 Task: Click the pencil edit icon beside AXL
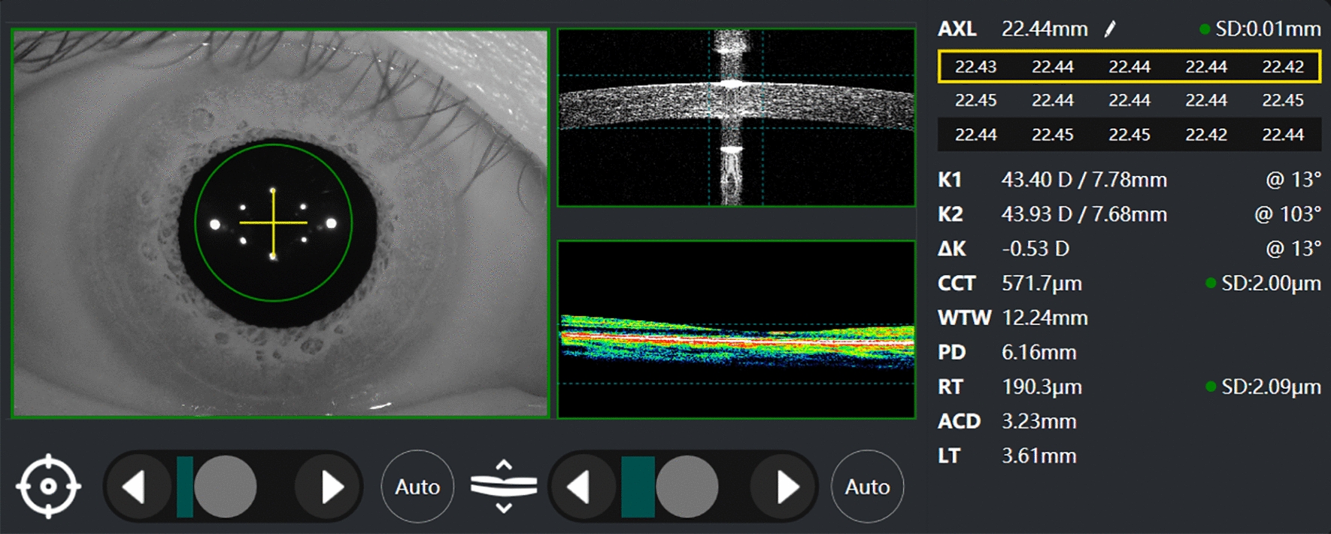(1110, 29)
